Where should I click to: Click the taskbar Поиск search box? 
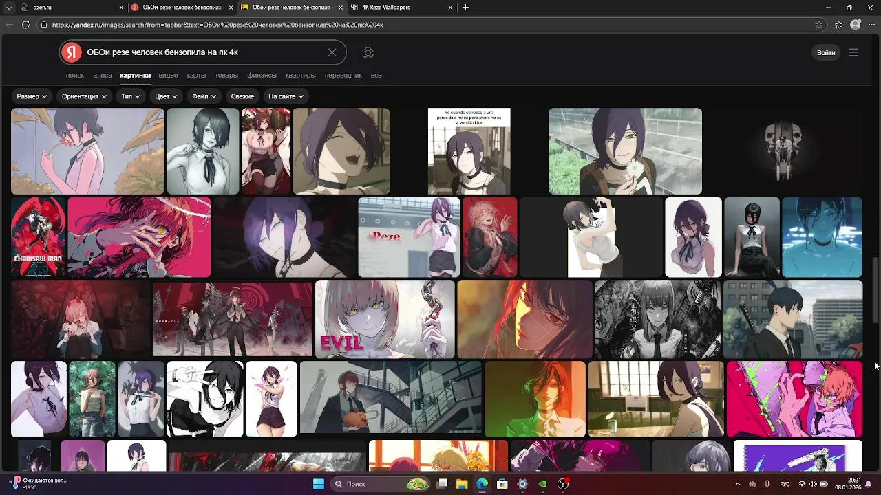tap(381, 484)
